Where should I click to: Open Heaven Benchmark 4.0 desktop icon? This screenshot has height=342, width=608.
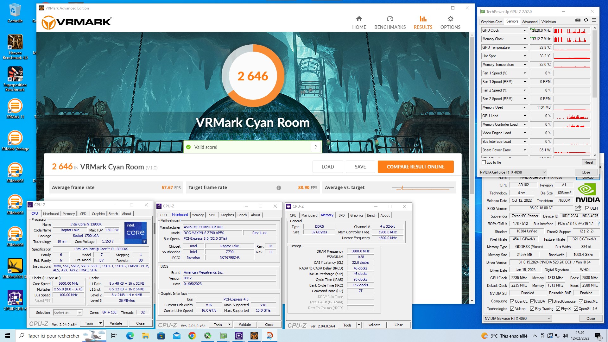(x=15, y=47)
